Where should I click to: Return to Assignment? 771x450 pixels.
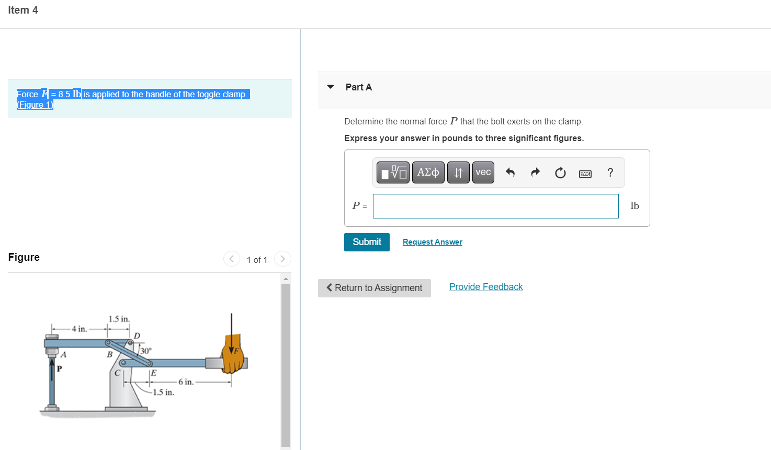[x=374, y=288]
